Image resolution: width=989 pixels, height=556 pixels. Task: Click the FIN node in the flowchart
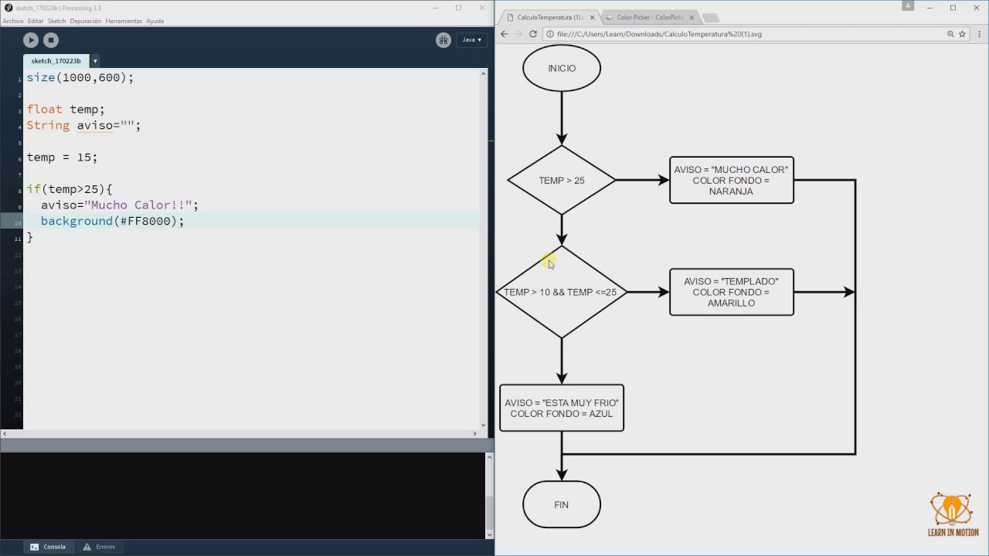pyautogui.click(x=562, y=504)
